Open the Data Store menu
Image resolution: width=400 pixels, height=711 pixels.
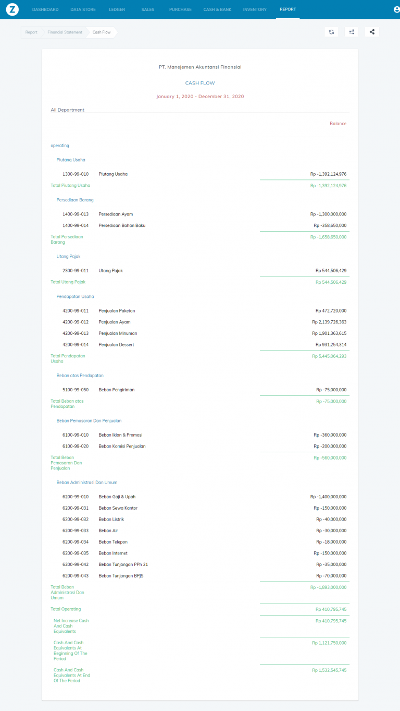tap(83, 9)
